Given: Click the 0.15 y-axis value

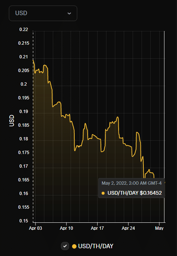Looking at the screenshot, I should point(24,221).
